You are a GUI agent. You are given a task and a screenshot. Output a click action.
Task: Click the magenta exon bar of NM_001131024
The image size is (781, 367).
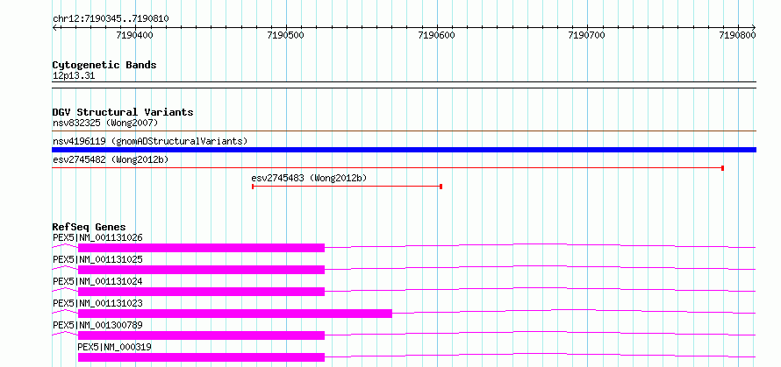(201, 292)
